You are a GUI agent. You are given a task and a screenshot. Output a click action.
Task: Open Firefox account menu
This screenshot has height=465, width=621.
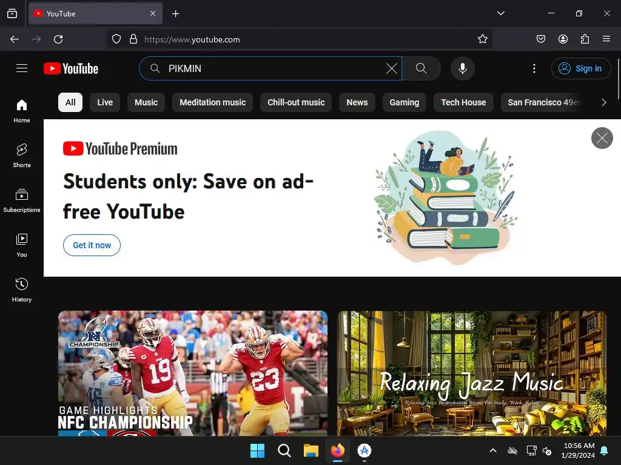[x=563, y=39]
